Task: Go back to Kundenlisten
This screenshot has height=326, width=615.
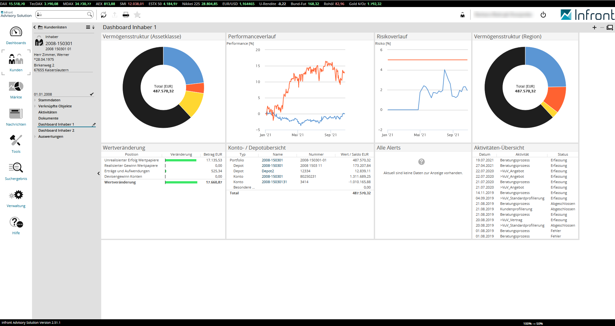Action: click(x=35, y=27)
